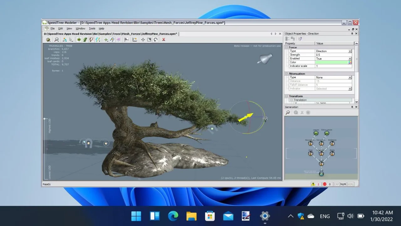Viewport: 401px width, 226px height.
Task: Open the Windows Start menu
Action: (x=136, y=216)
